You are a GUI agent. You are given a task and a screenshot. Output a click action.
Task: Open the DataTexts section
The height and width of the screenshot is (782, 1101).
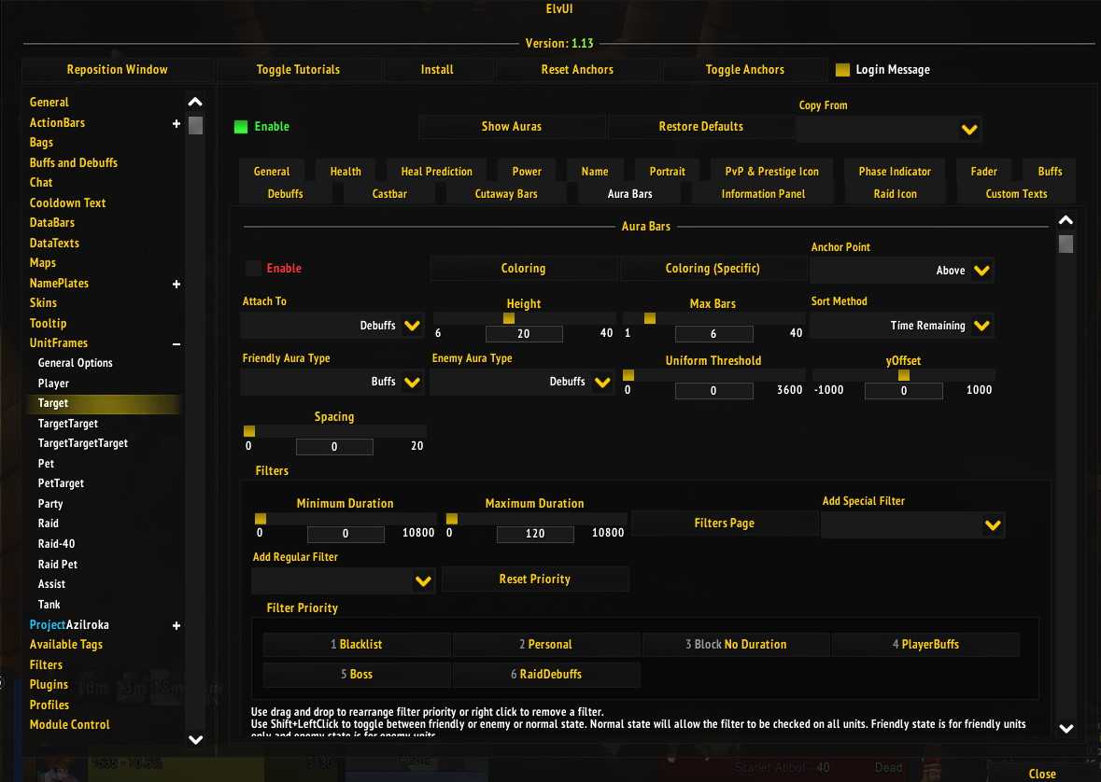click(x=54, y=243)
